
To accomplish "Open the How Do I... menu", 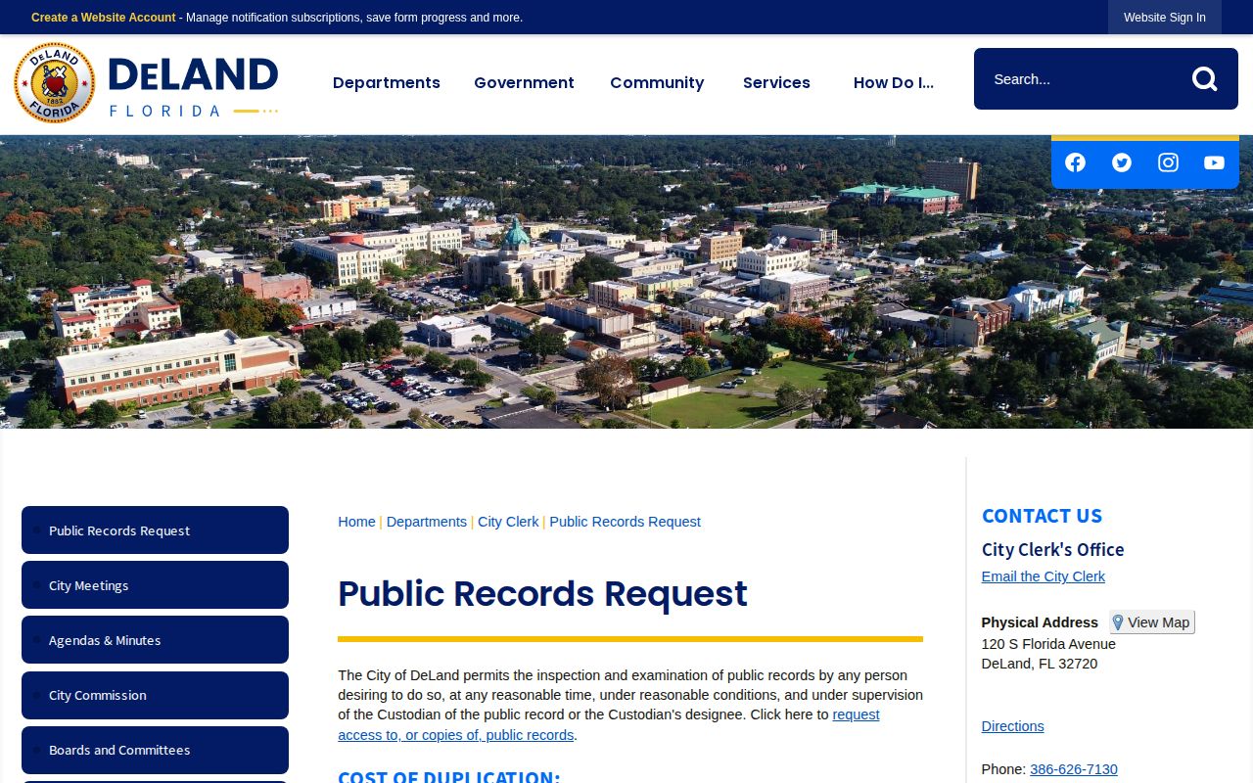I will coord(894,83).
